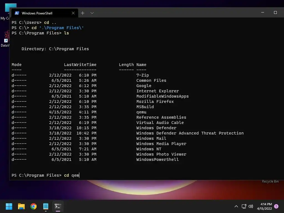Image resolution: width=284 pixels, height=213 pixels.
Task: Click the Internet Explorer entry
Action: 158,91
